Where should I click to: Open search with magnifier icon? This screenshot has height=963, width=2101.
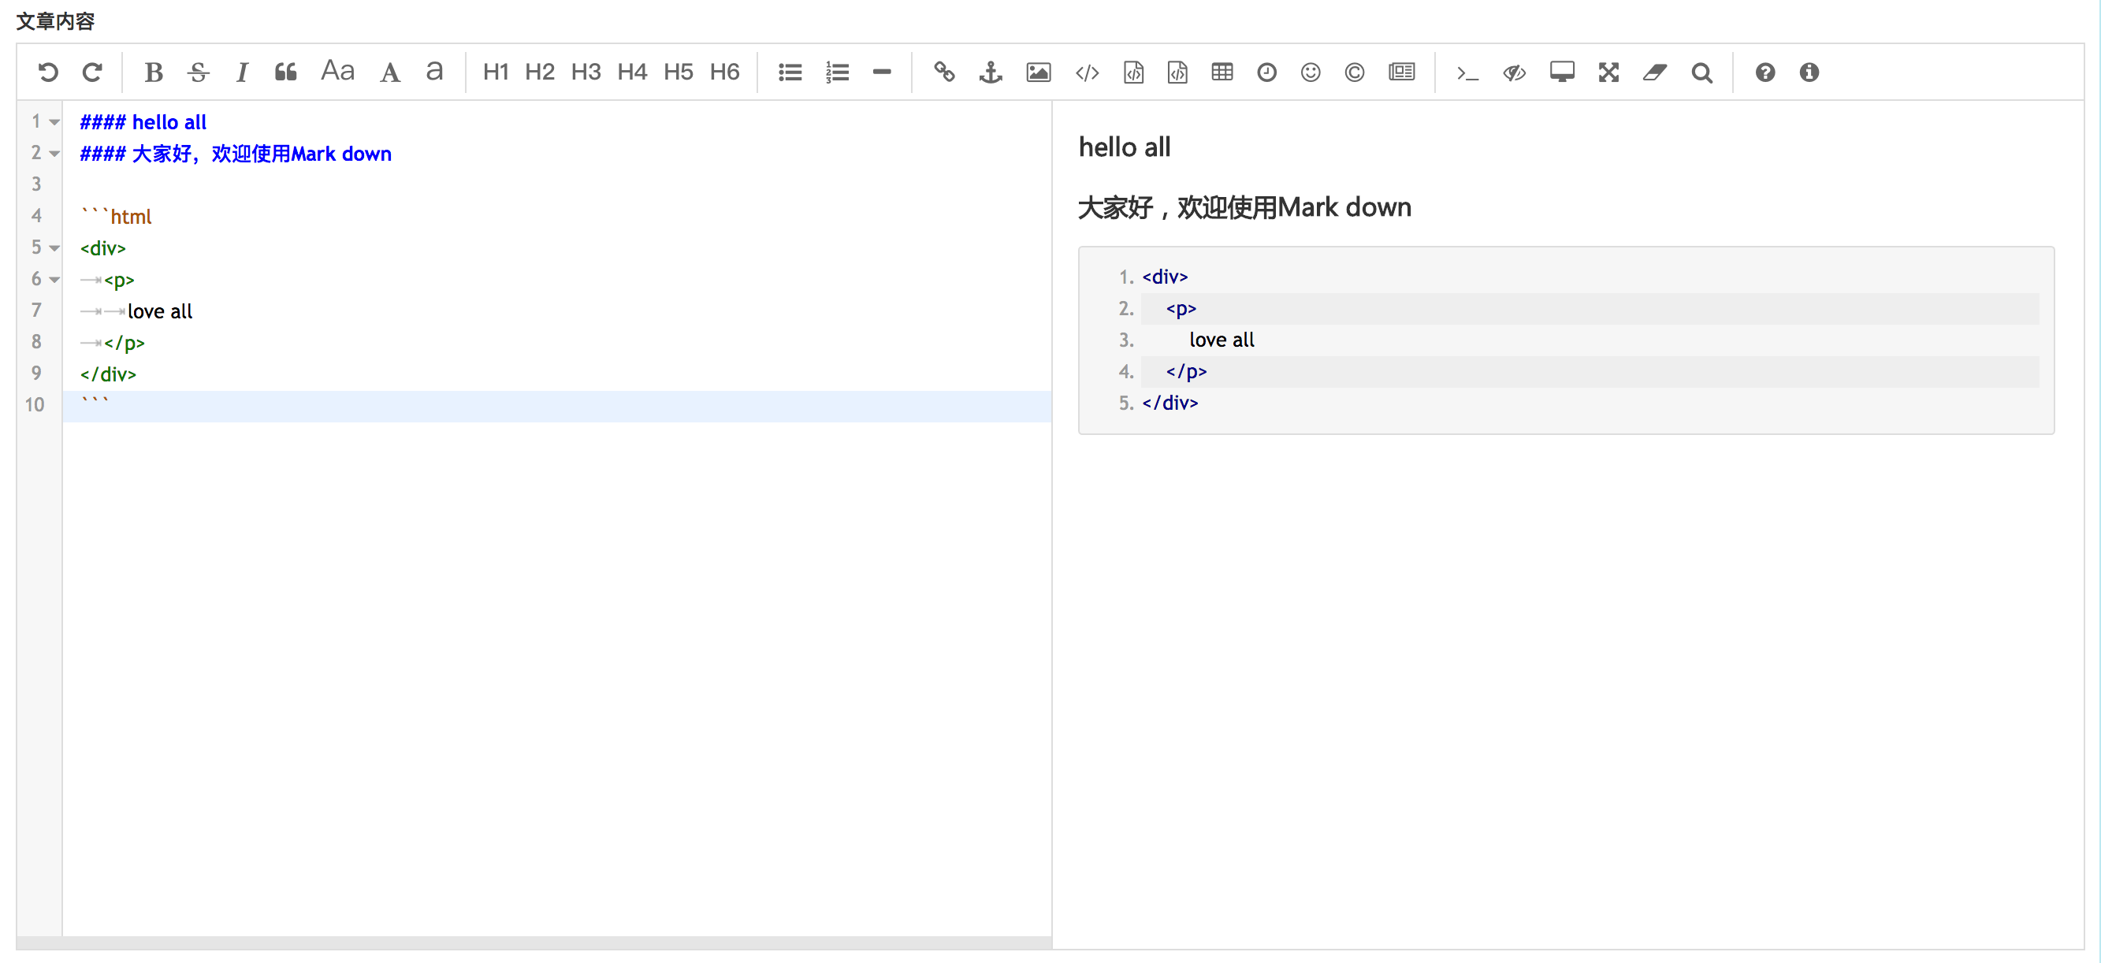1701,73
